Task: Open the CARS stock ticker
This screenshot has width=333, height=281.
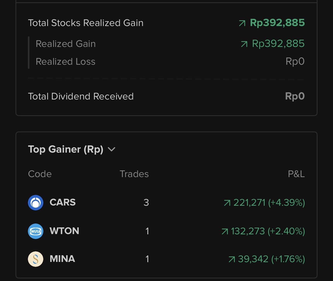Action: click(62, 202)
